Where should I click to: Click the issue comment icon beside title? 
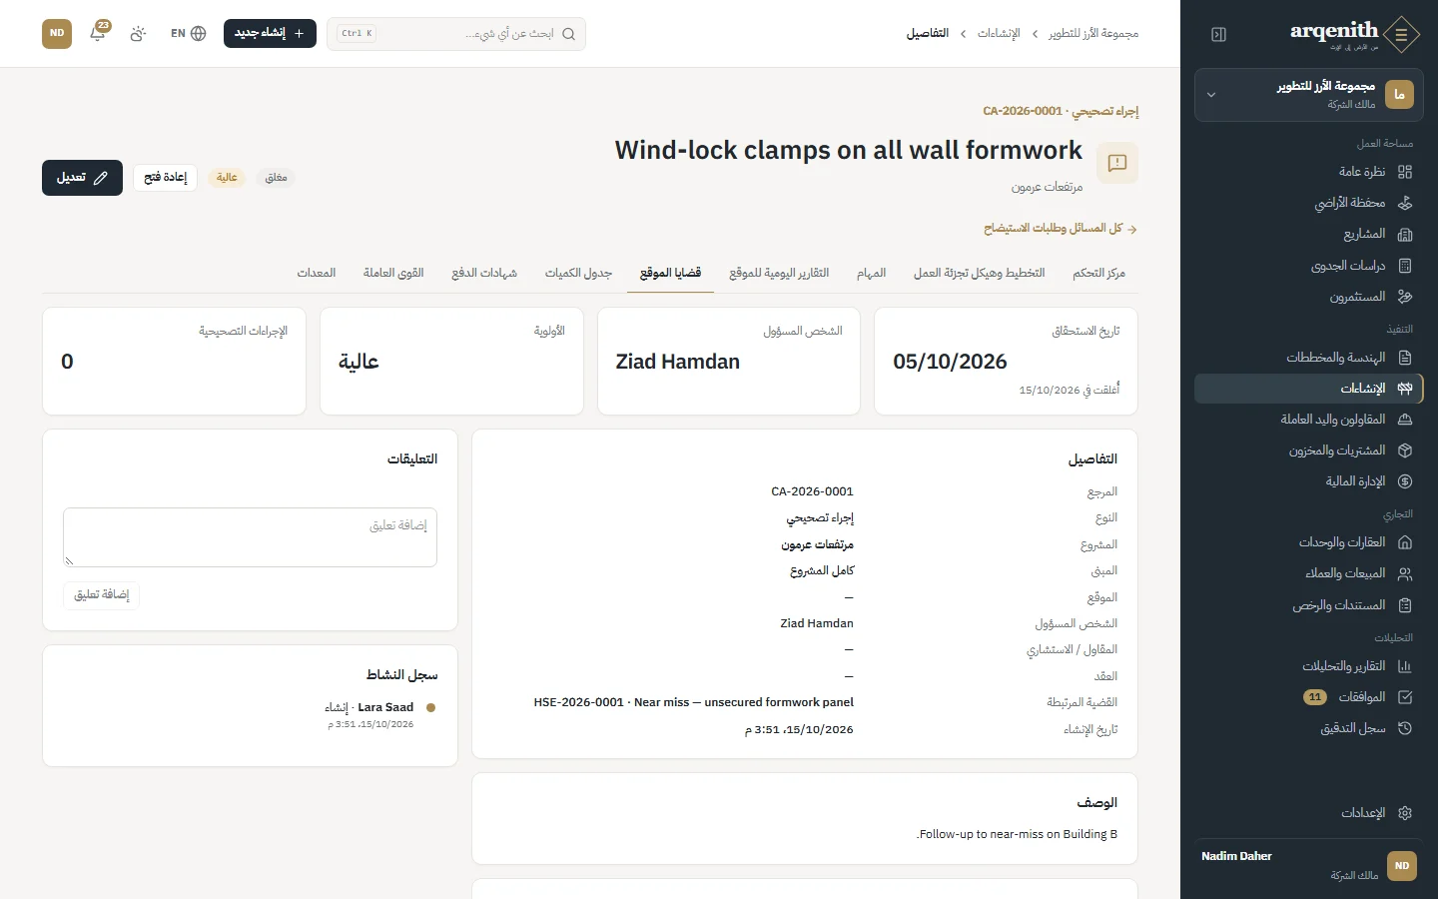(1117, 163)
